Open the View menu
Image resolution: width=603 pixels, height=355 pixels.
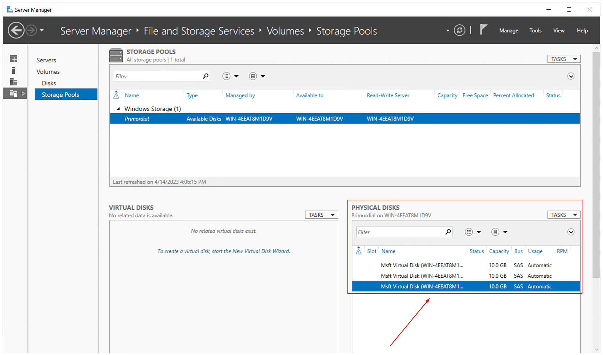(x=559, y=30)
